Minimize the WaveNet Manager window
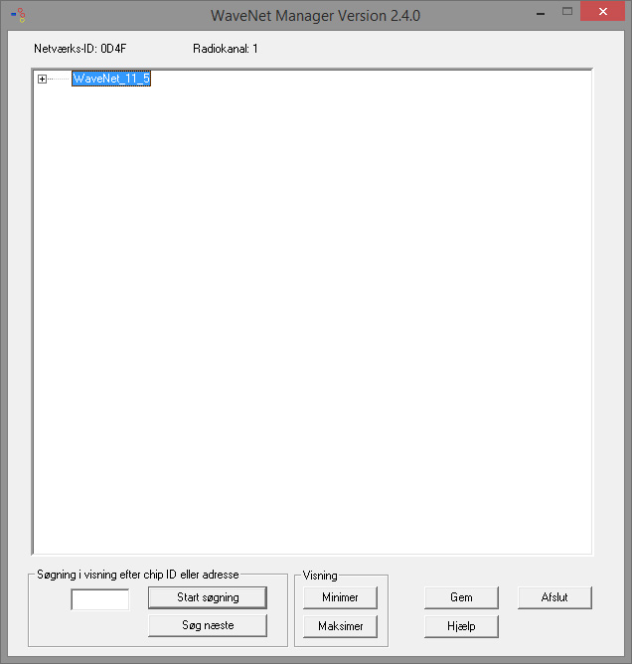Image resolution: width=632 pixels, height=664 pixels. click(541, 12)
